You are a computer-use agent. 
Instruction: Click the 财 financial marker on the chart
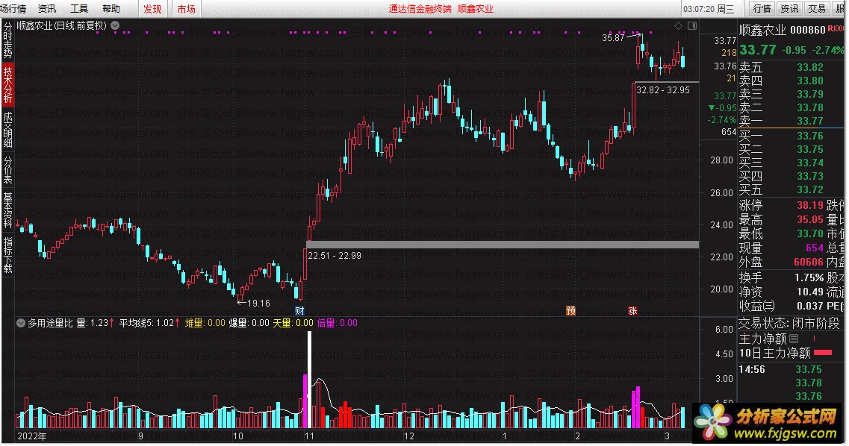tap(299, 311)
